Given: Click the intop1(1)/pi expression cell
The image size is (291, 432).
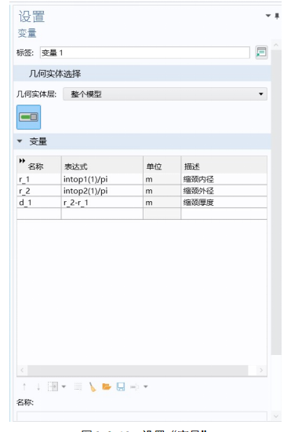Looking at the screenshot, I should (102, 179).
